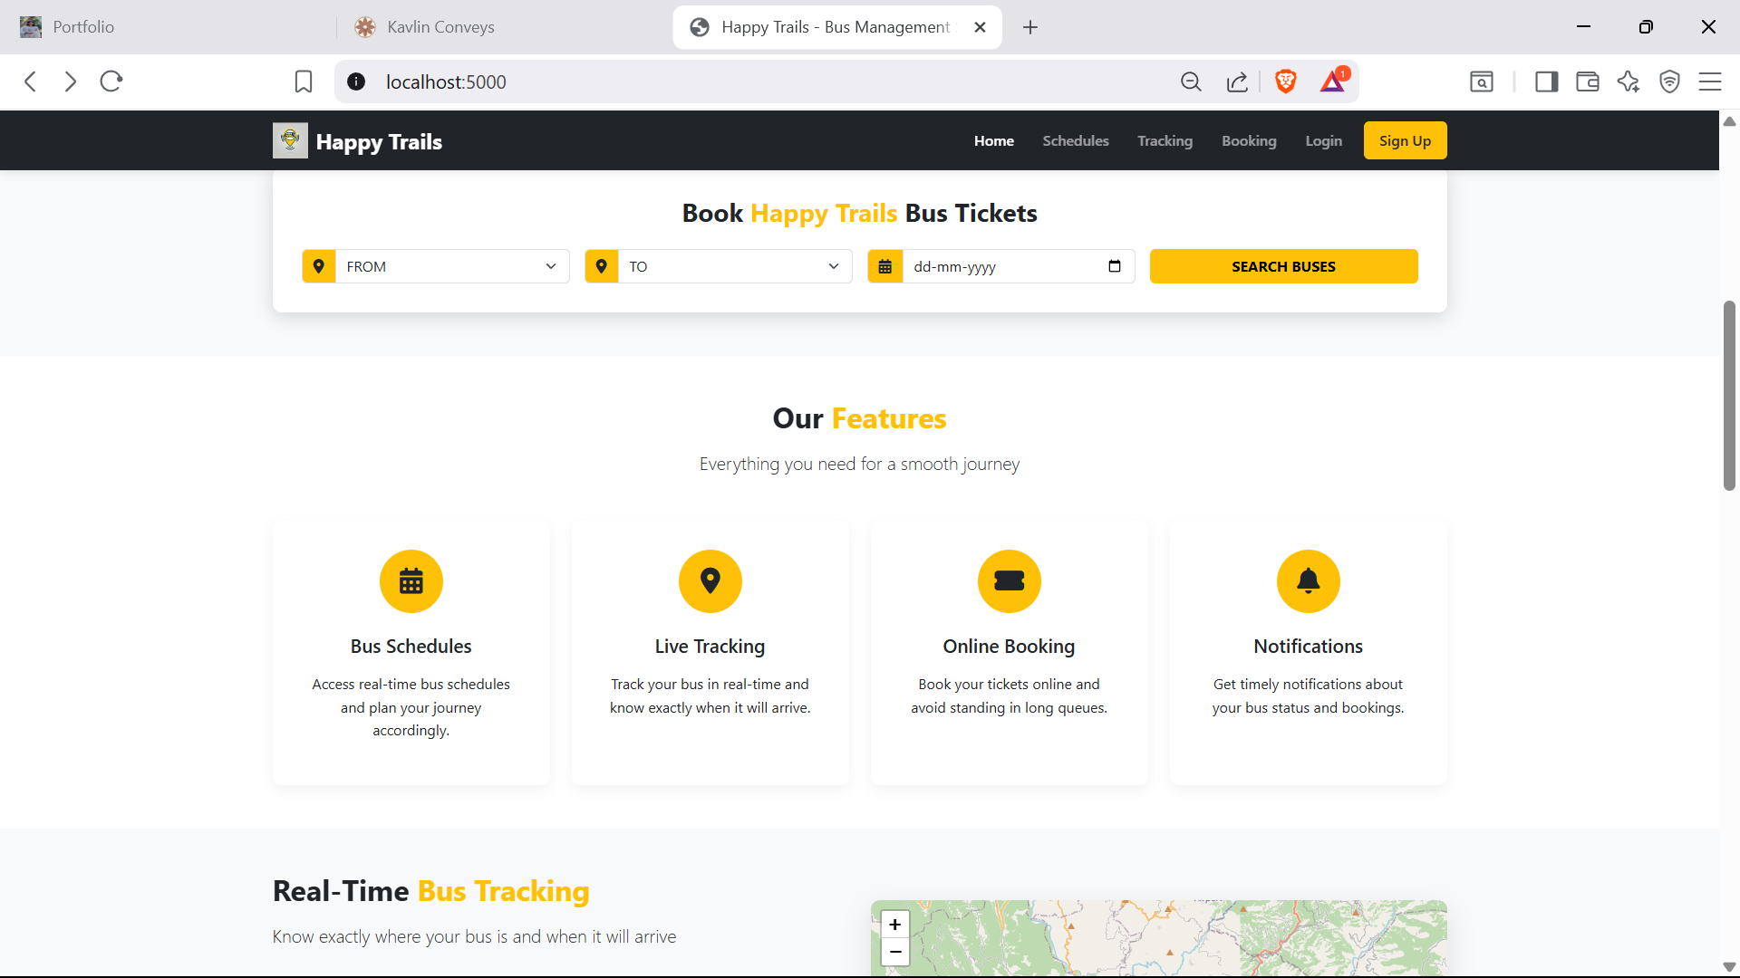Click the SEARCH BUSES button

1283,266
